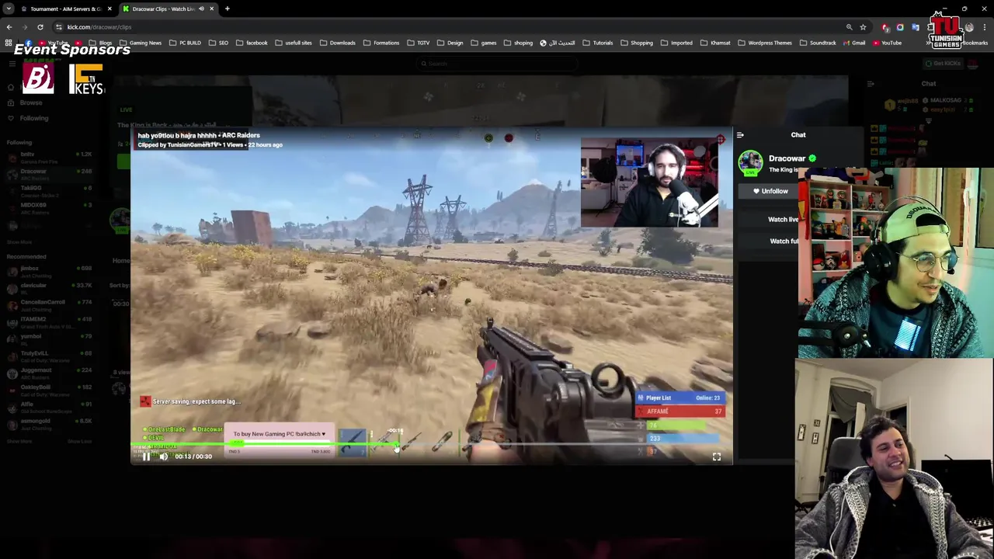Open the Facebook icon bookmark
The image size is (994, 559).
(28, 43)
